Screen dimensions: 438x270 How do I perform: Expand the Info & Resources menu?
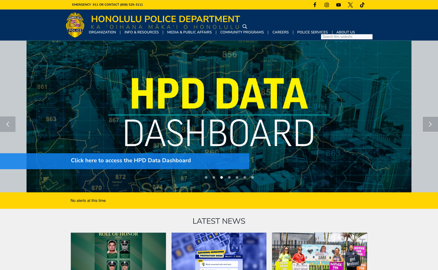[x=141, y=32]
